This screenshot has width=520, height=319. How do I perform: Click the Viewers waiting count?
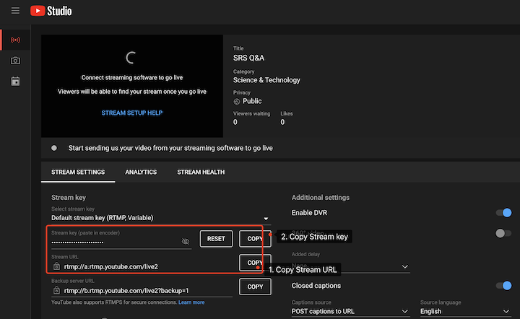(x=235, y=122)
